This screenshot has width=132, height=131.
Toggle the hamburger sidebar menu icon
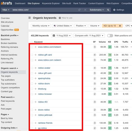30,18
